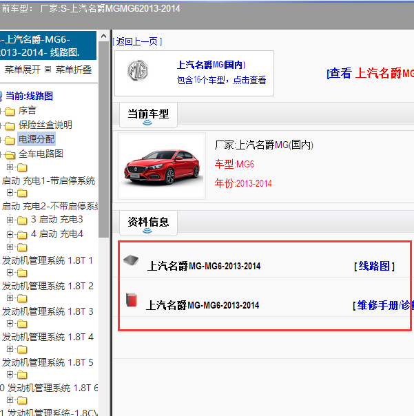Click 查看 上汽名爵MG link on right
The width and height of the screenshot is (414, 416).
[x=370, y=73]
